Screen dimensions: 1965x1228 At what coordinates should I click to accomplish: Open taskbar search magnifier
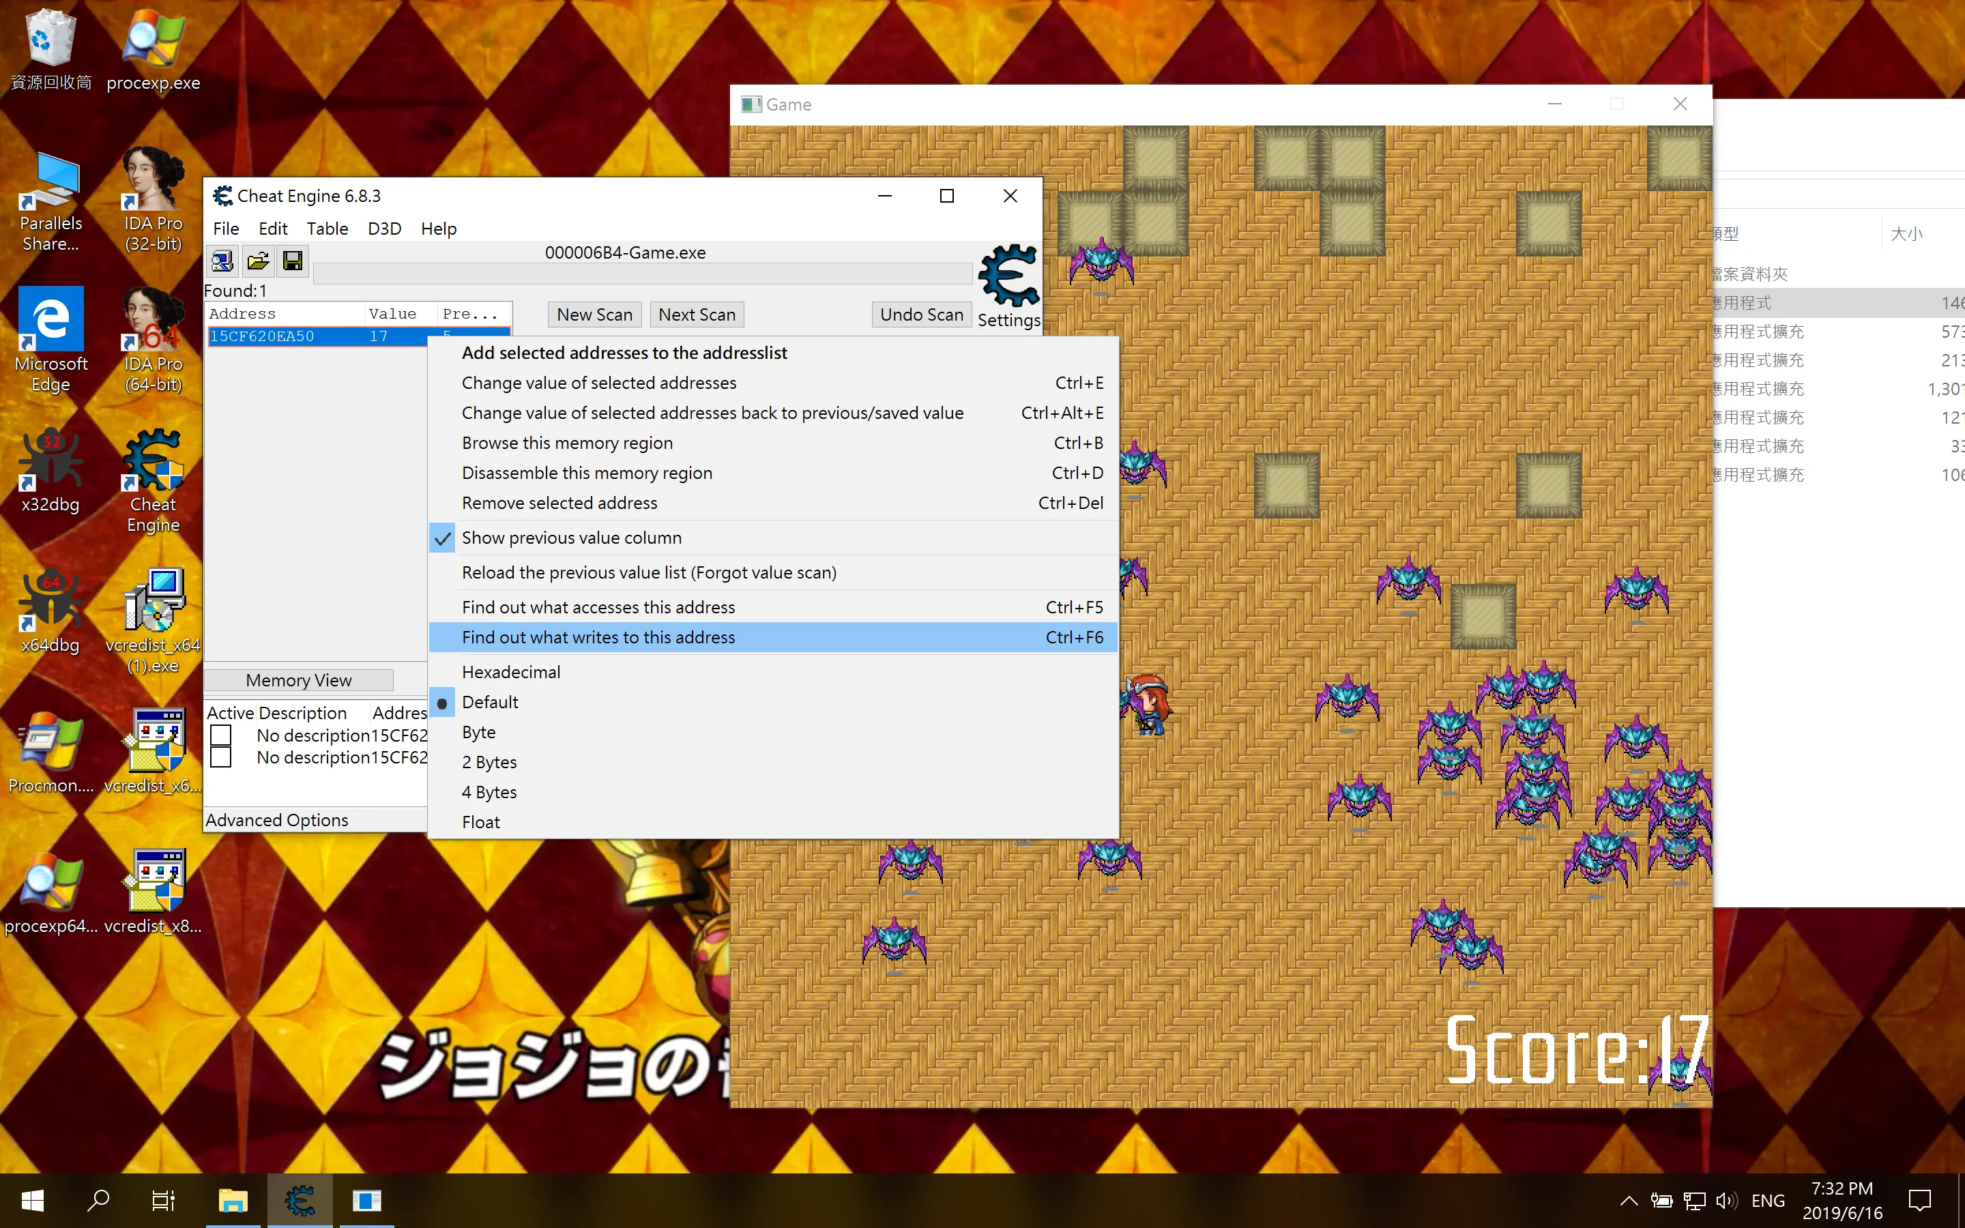pos(98,1201)
